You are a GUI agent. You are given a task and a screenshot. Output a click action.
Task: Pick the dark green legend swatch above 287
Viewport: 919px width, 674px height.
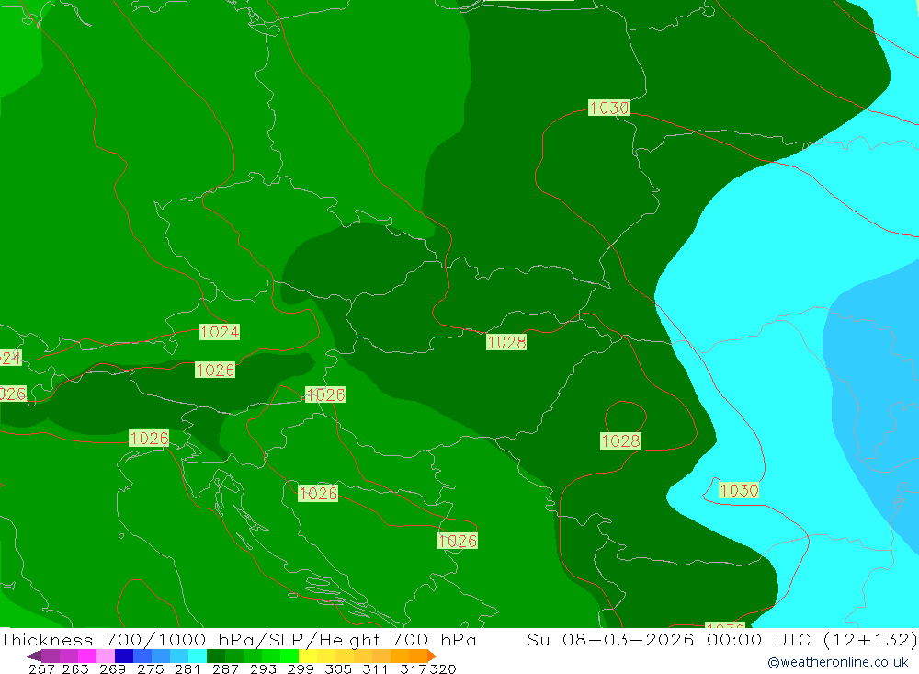pos(216,656)
